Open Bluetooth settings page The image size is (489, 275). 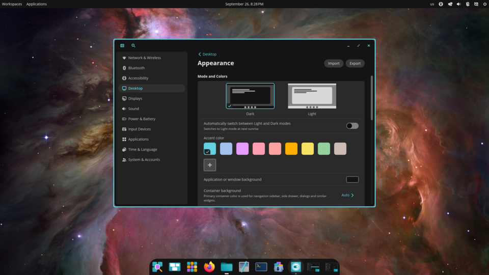point(136,68)
